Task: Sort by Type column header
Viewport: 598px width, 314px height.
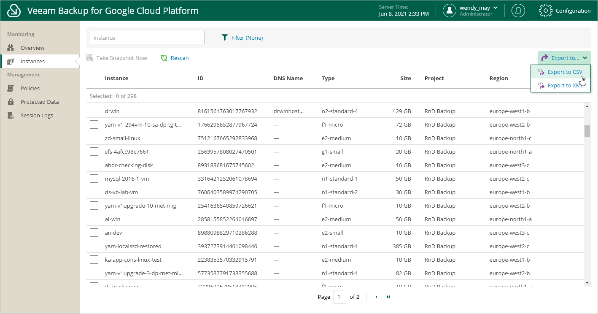Action: click(328, 78)
